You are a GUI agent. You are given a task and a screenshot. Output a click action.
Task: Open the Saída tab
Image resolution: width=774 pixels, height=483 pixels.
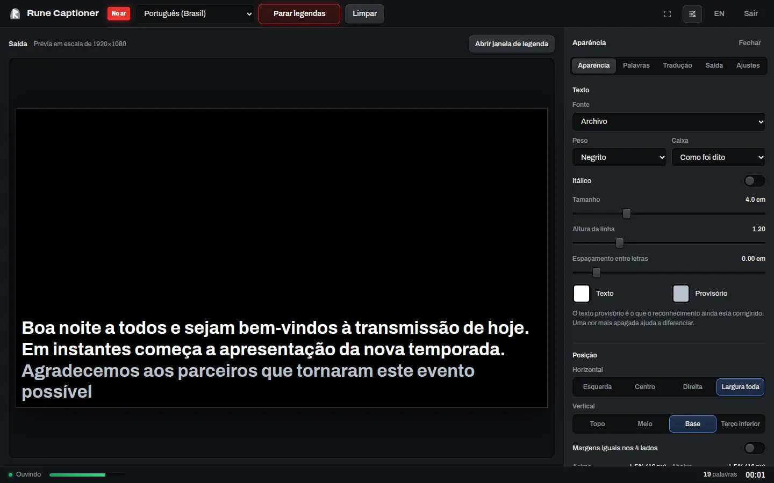[714, 65]
